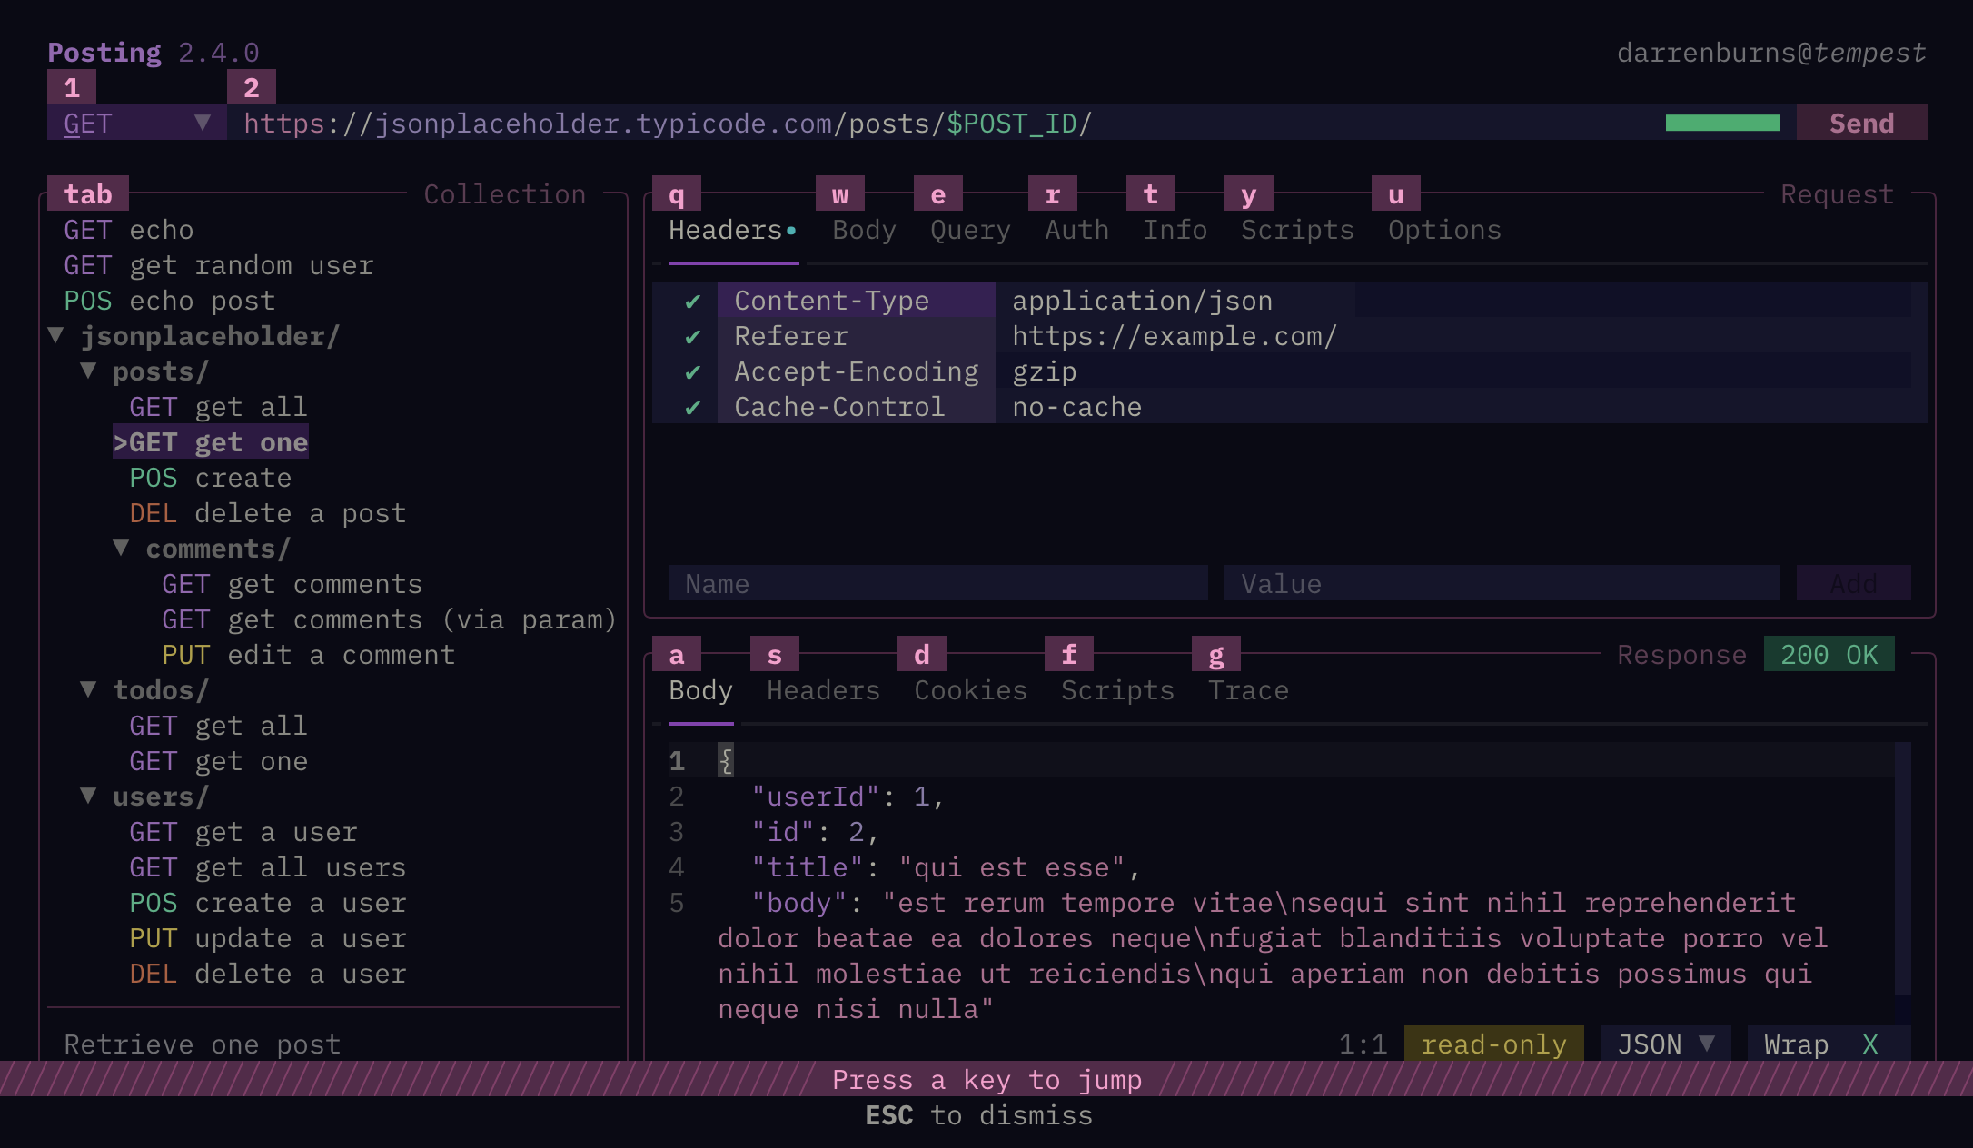
Task: Switch to the response Cookies tab
Action: [x=969, y=690]
